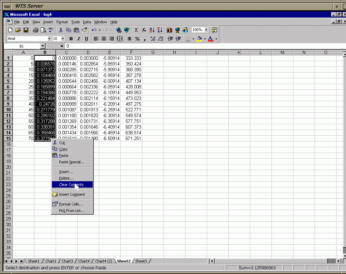
Task: Launch the Chart Wizard icon
Action: (x=169, y=30)
